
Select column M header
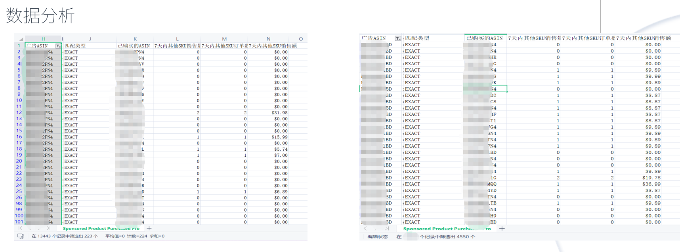coord(224,39)
